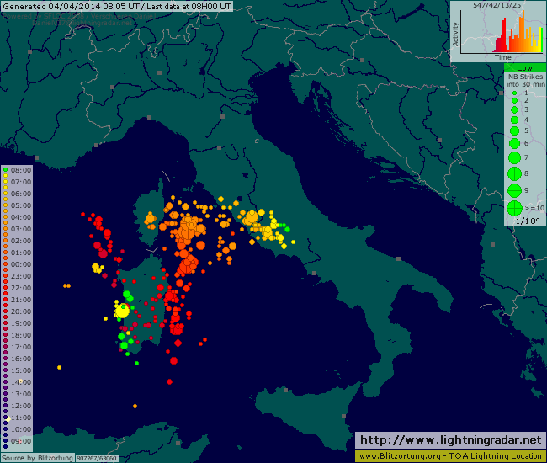Click the green 08:00 time legend dot
Screen dimensions: 547x463
click(6, 170)
